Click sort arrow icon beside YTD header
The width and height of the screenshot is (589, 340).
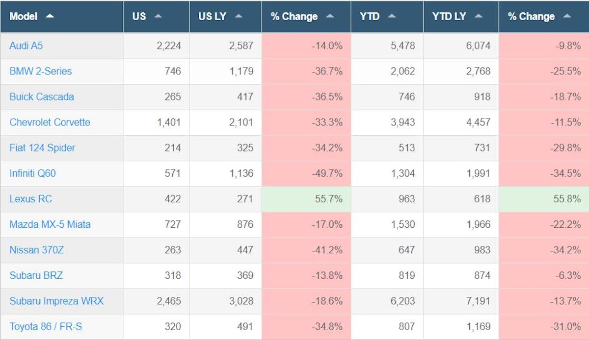coord(392,16)
